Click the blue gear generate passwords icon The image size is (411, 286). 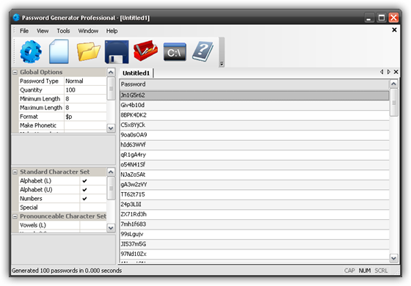tap(31, 51)
